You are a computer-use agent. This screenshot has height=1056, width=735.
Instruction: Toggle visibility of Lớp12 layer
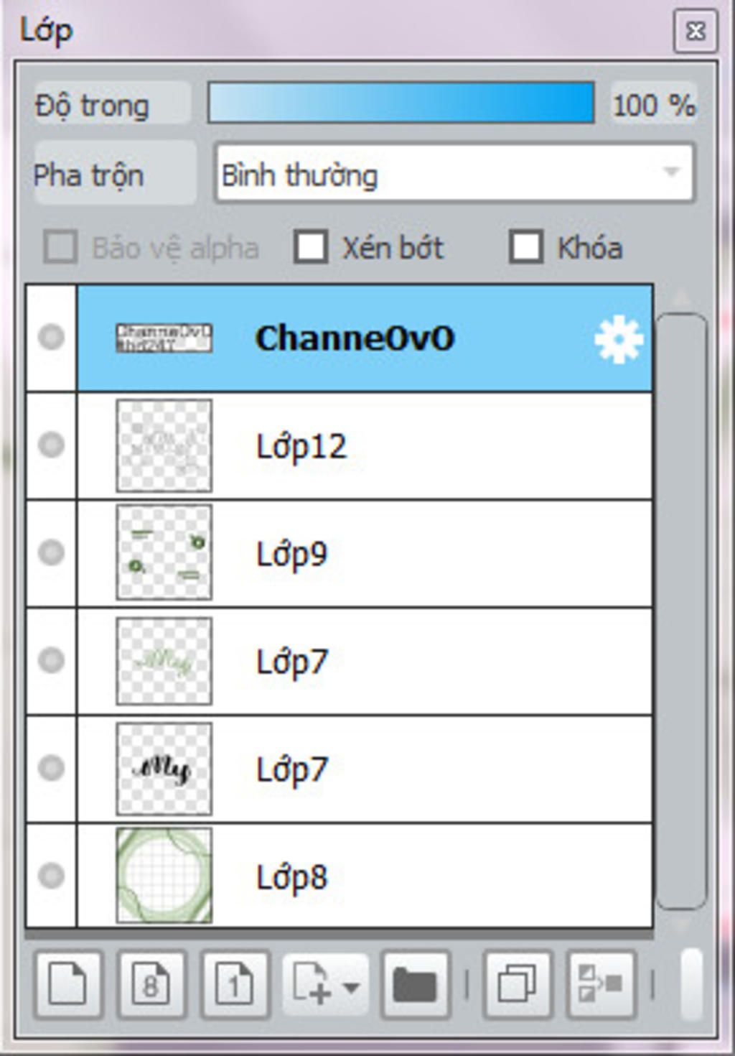coord(51,445)
